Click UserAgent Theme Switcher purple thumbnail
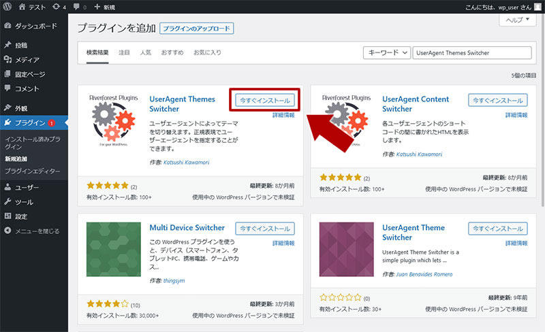This screenshot has width=545, height=332. (347, 250)
